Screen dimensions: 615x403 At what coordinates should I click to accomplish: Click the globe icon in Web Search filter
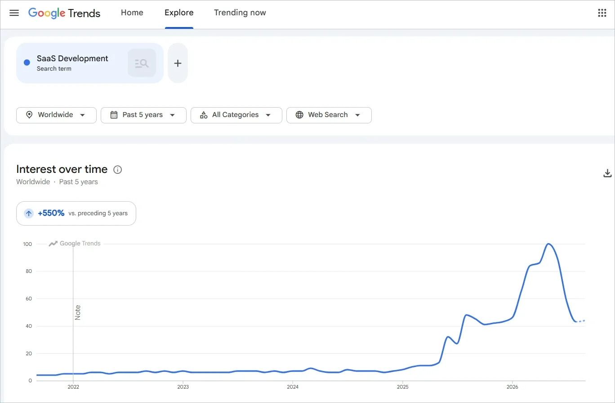(x=299, y=115)
